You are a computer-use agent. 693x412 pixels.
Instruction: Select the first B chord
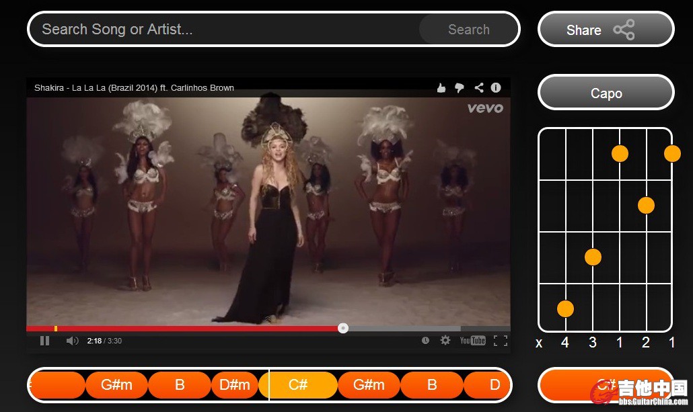[x=180, y=384]
